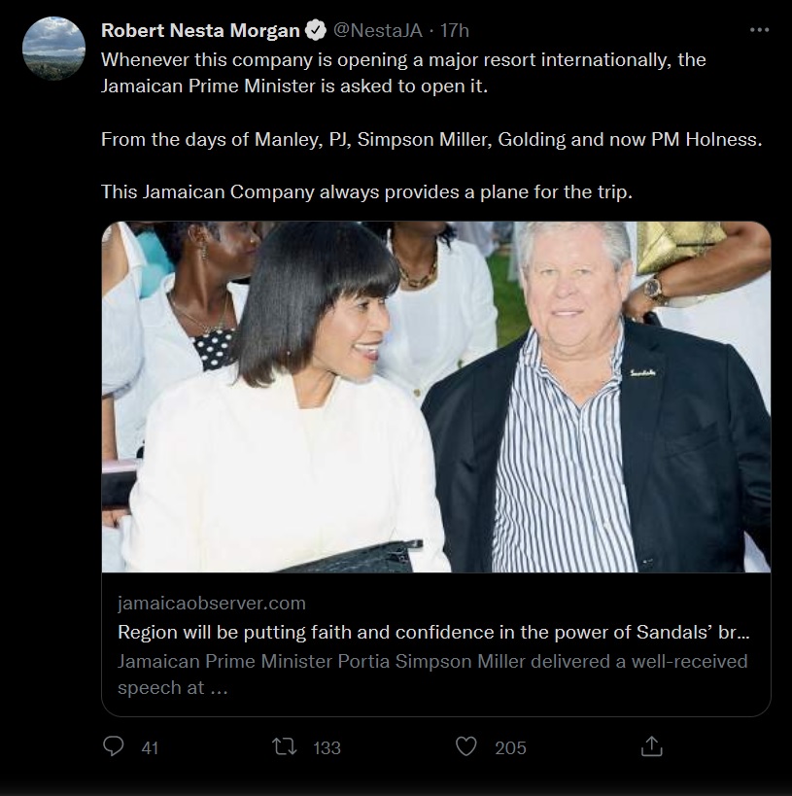This screenshot has height=796, width=792.
Task: Click the 205 likes count
Action: (510, 747)
